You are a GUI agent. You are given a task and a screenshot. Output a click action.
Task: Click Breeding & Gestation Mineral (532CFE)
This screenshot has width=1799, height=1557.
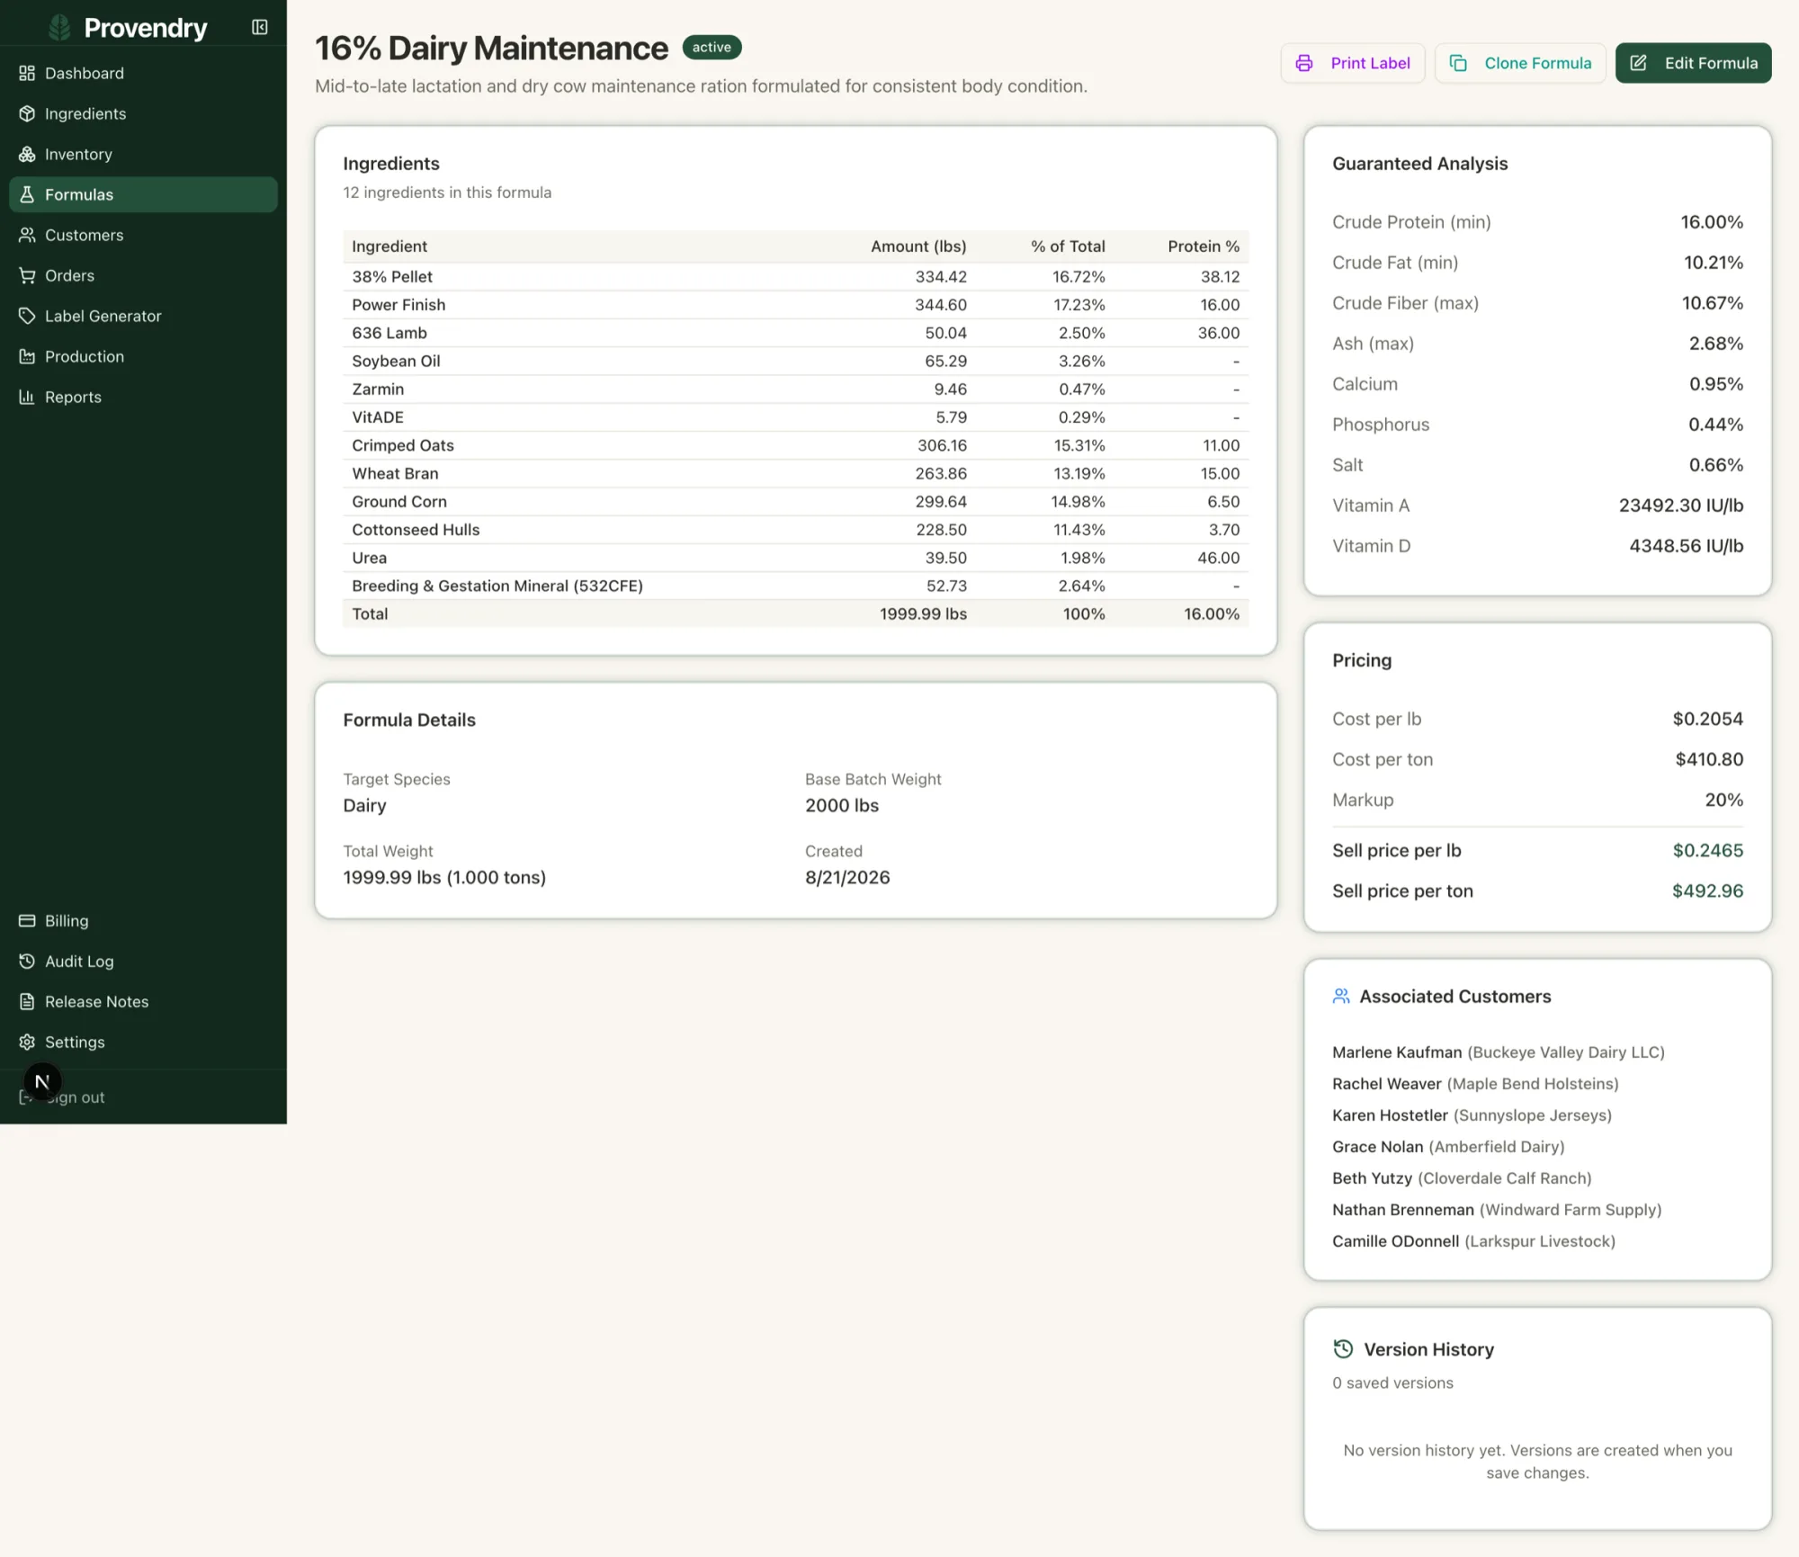point(497,586)
